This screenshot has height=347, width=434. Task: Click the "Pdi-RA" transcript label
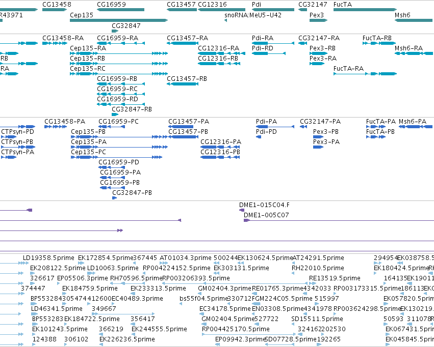(x=263, y=38)
